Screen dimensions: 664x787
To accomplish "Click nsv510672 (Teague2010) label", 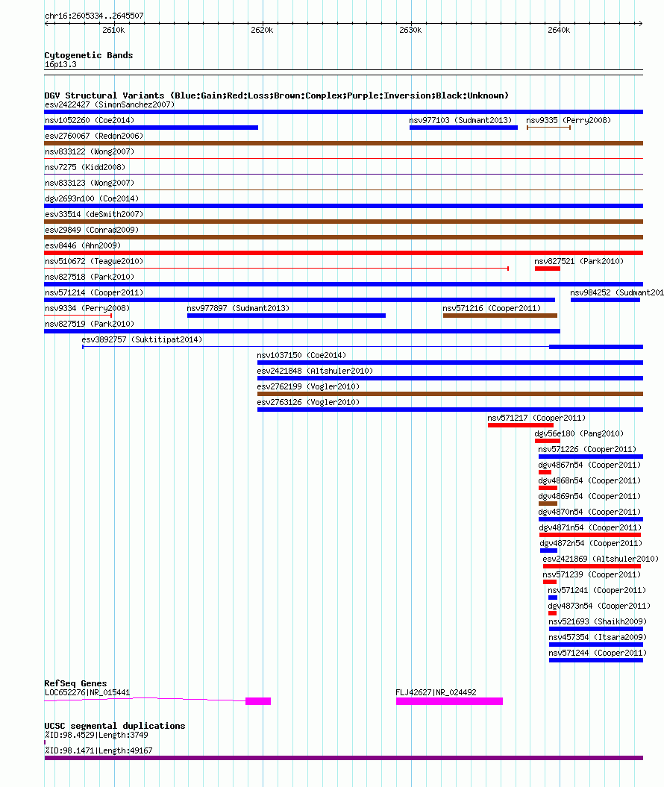I will tap(94, 261).
